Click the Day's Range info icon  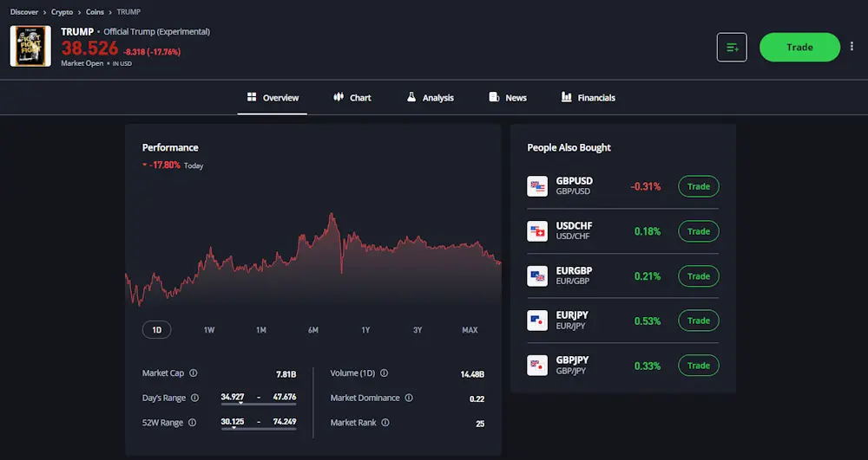click(194, 398)
